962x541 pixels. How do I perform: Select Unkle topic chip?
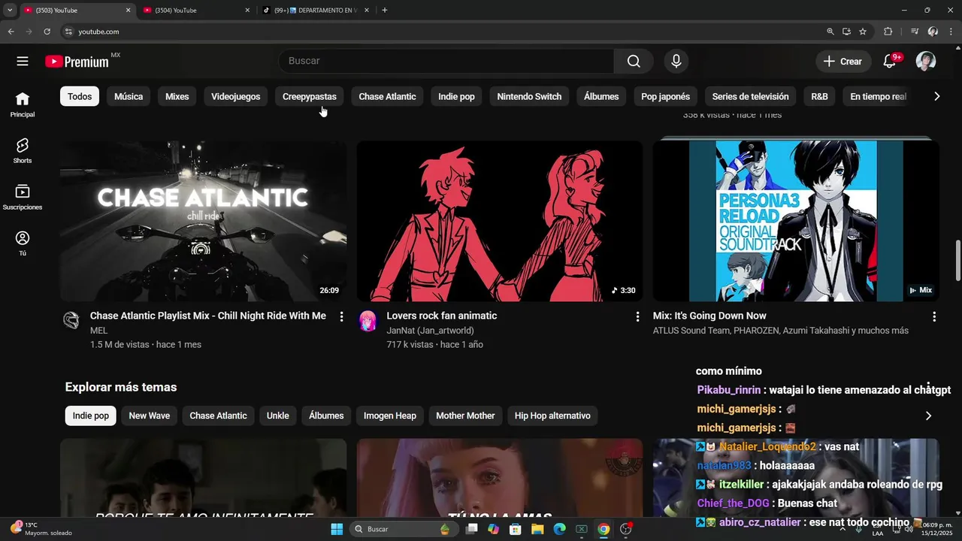tap(277, 416)
